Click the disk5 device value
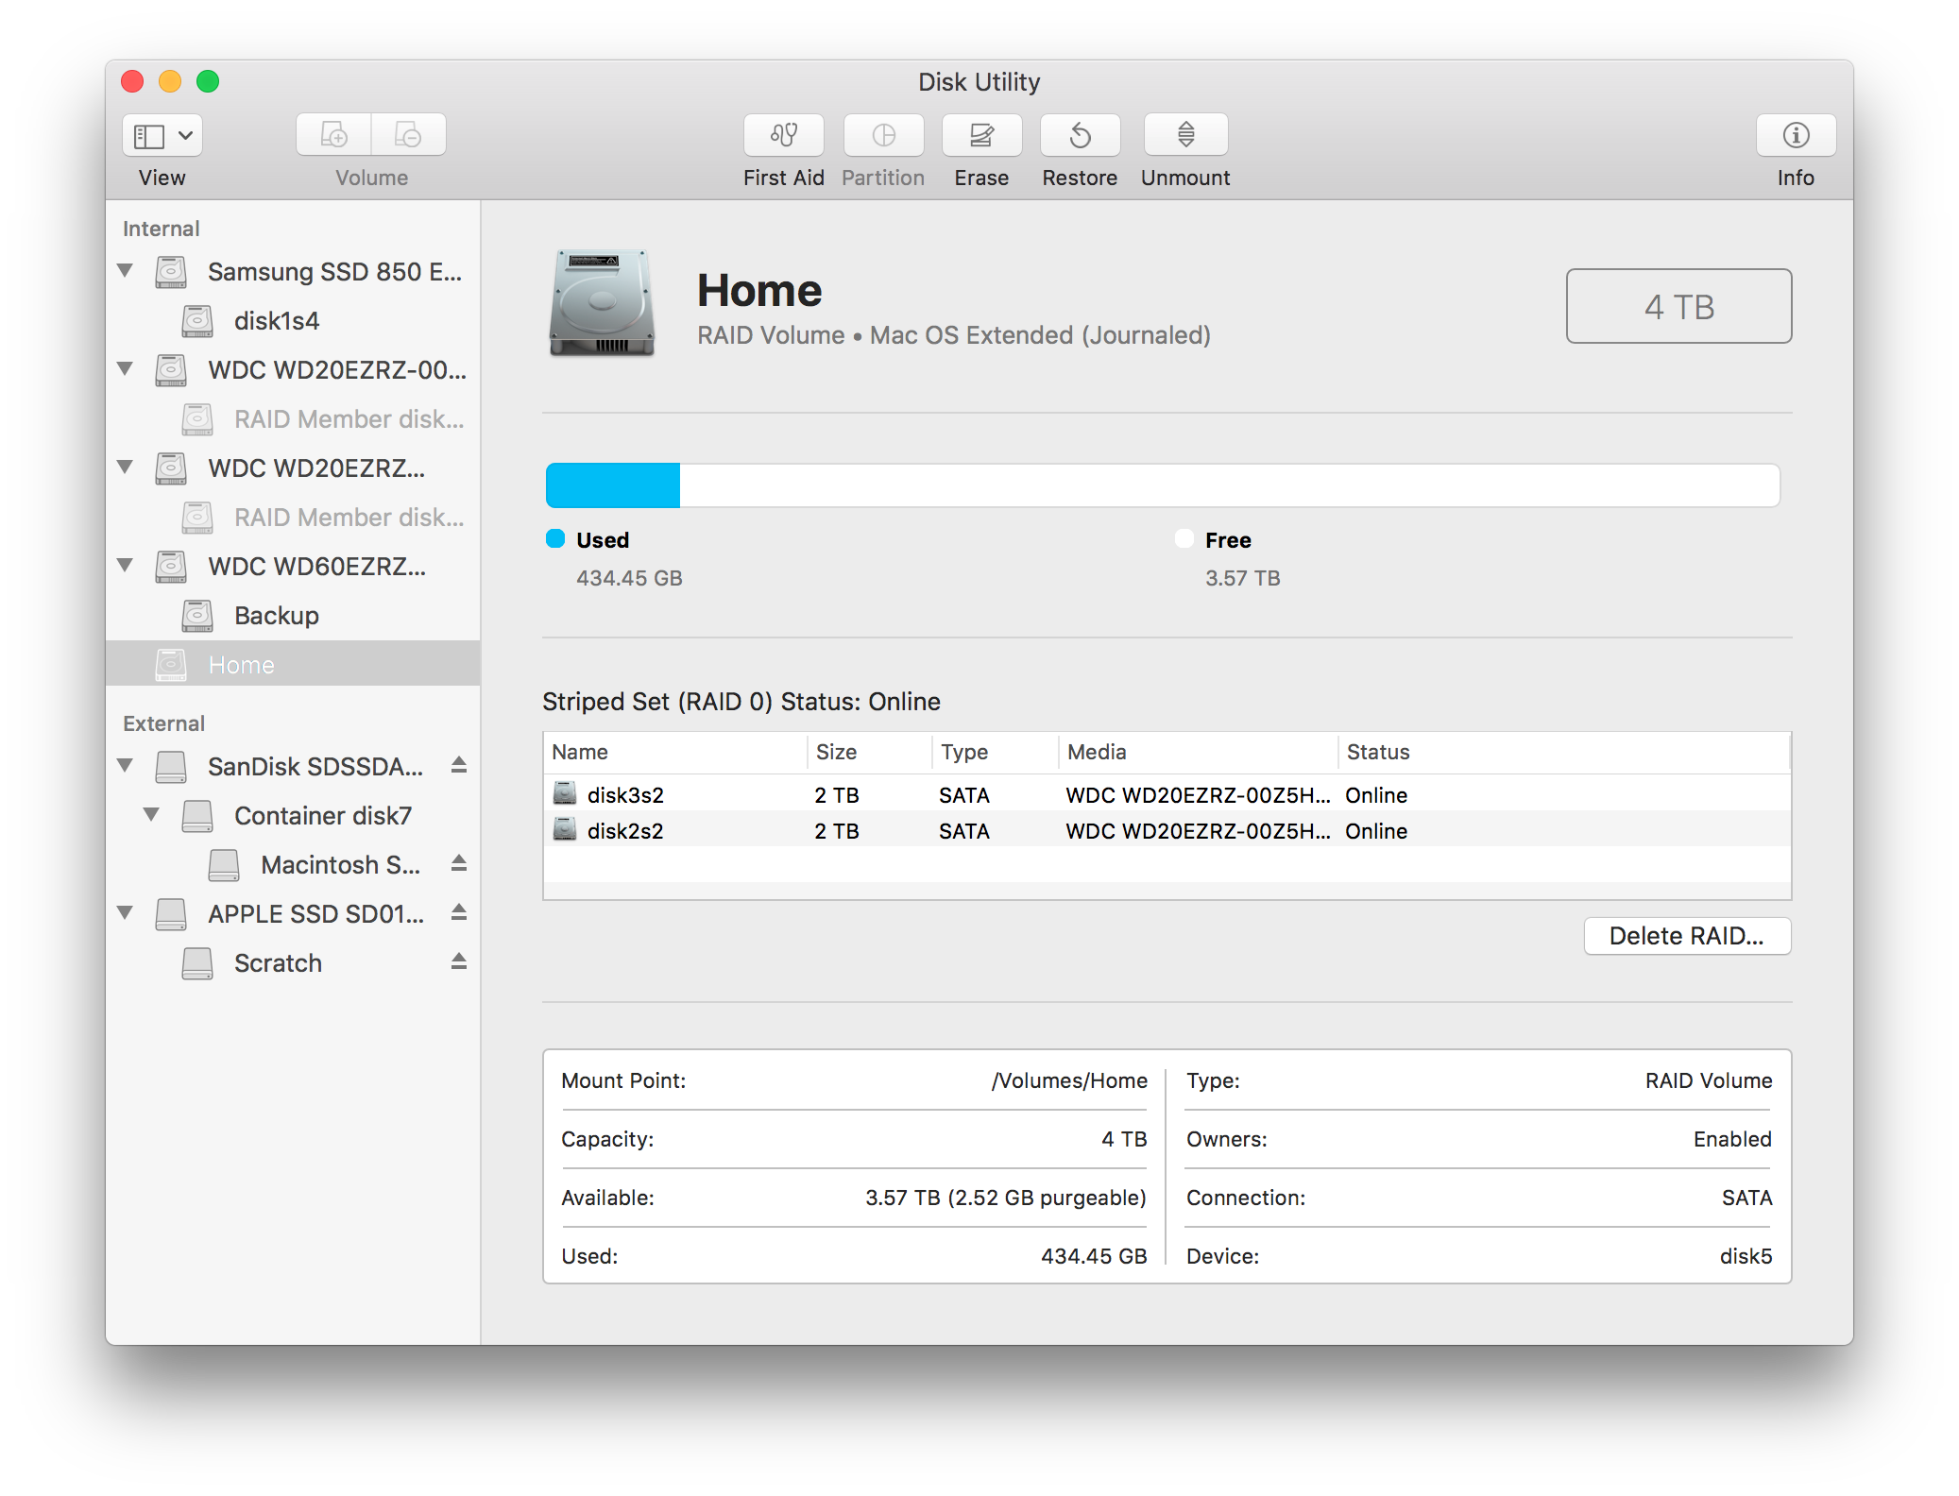The image size is (1959, 1496). [1746, 1256]
